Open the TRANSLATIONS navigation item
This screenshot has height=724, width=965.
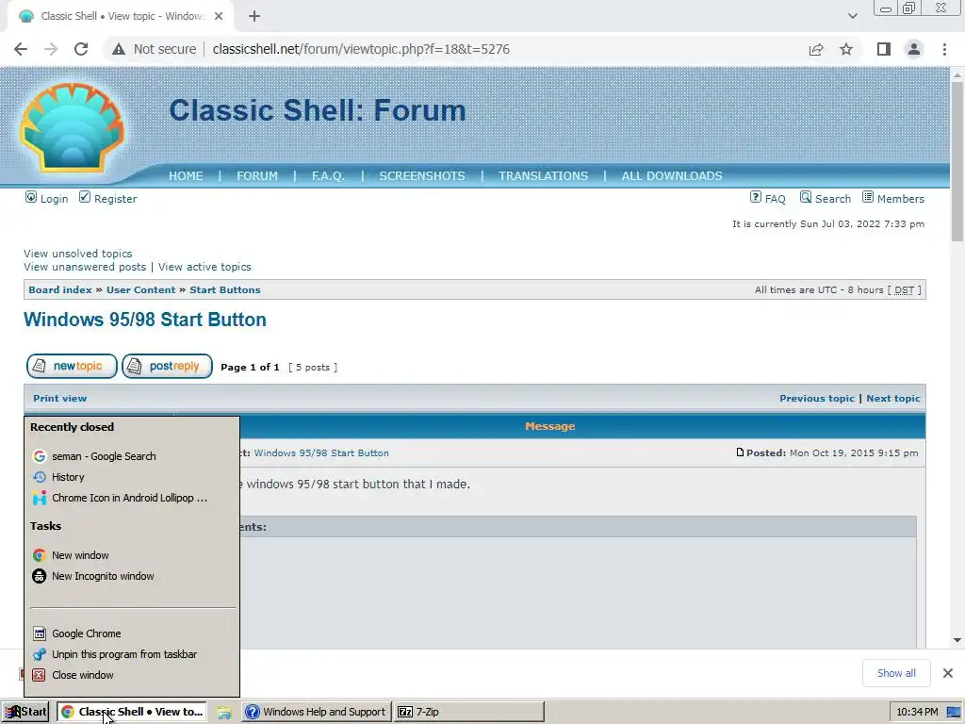coord(544,176)
